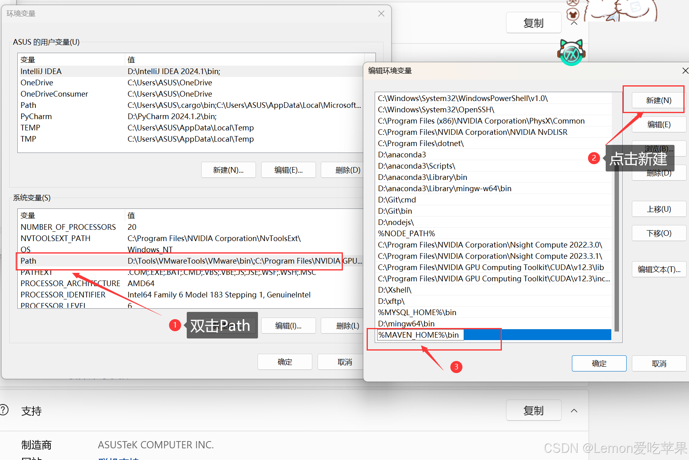The width and height of the screenshot is (689, 460).
Task: Click the cat headphone avatar icon
Action: pyautogui.click(x=571, y=52)
